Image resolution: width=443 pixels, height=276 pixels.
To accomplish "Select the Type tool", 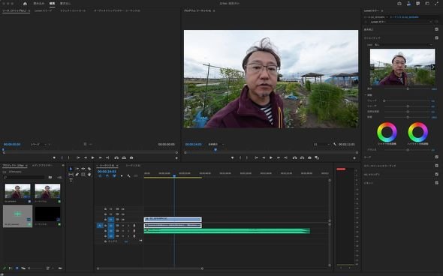I will click(71, 180).
